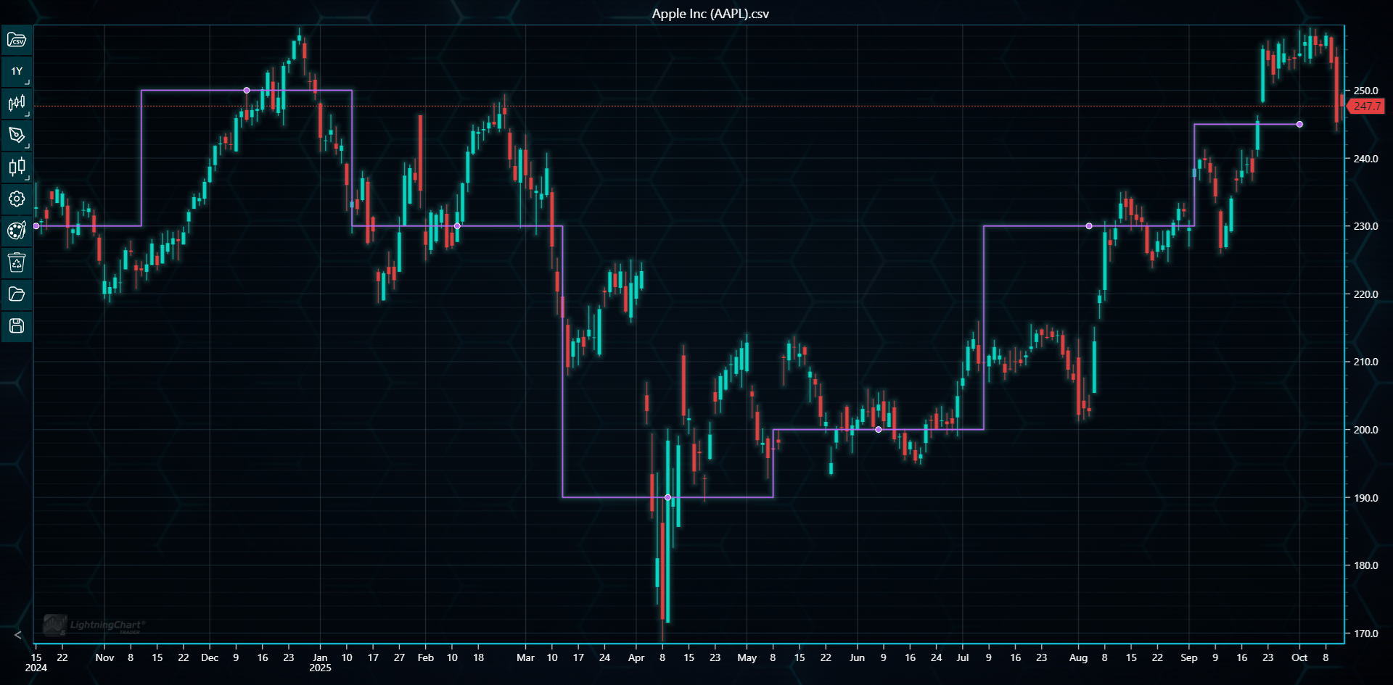Click the 220.0 price axis label
The height and width of the screenshot is (685, 1393).
(x=1366, y=294)
